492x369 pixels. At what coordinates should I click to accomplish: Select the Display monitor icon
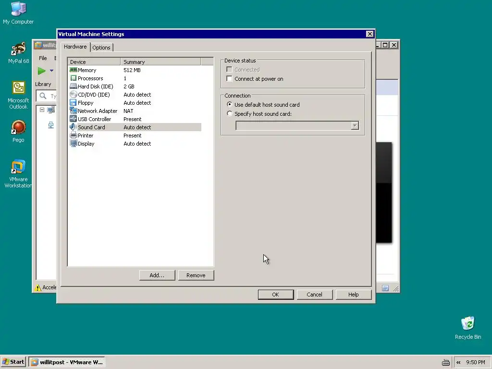(x=74, y=143)
